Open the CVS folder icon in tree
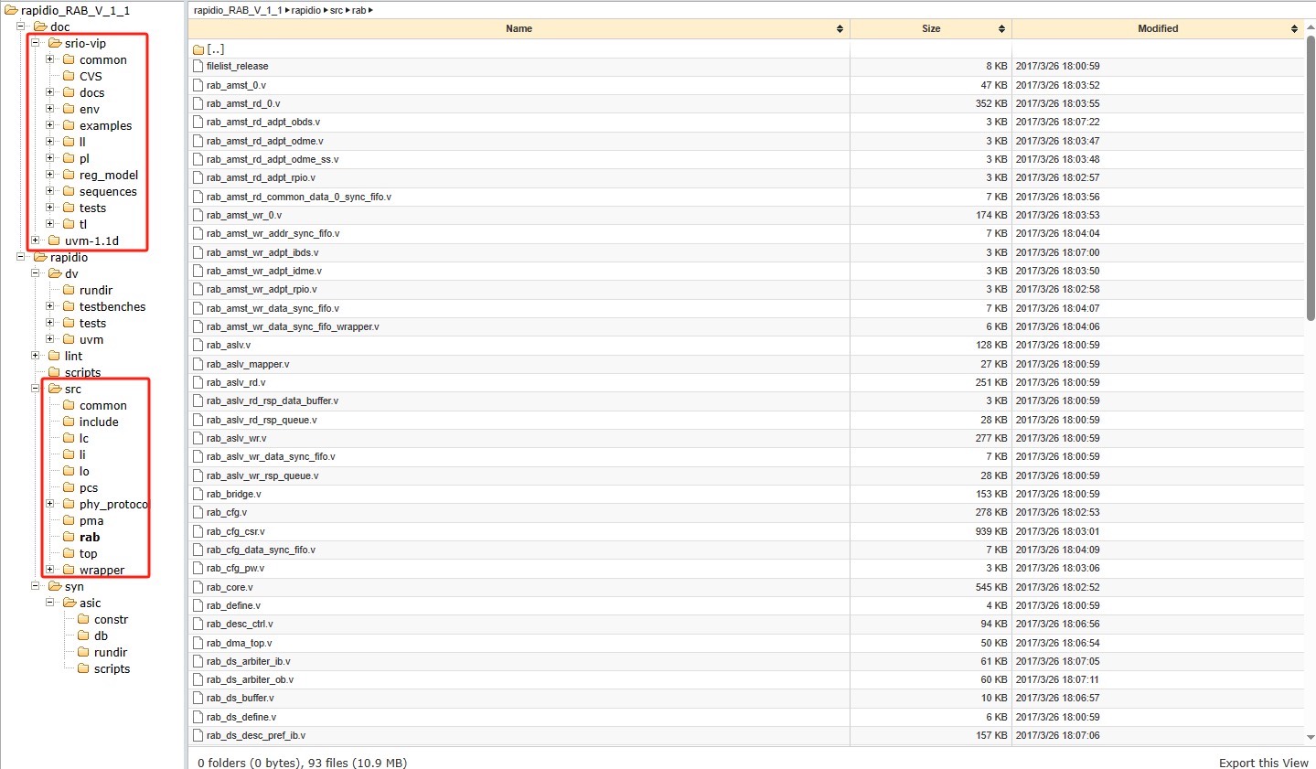Viewport: 1316px width, 769px height. pyautogui.click(x=69, y=76)
